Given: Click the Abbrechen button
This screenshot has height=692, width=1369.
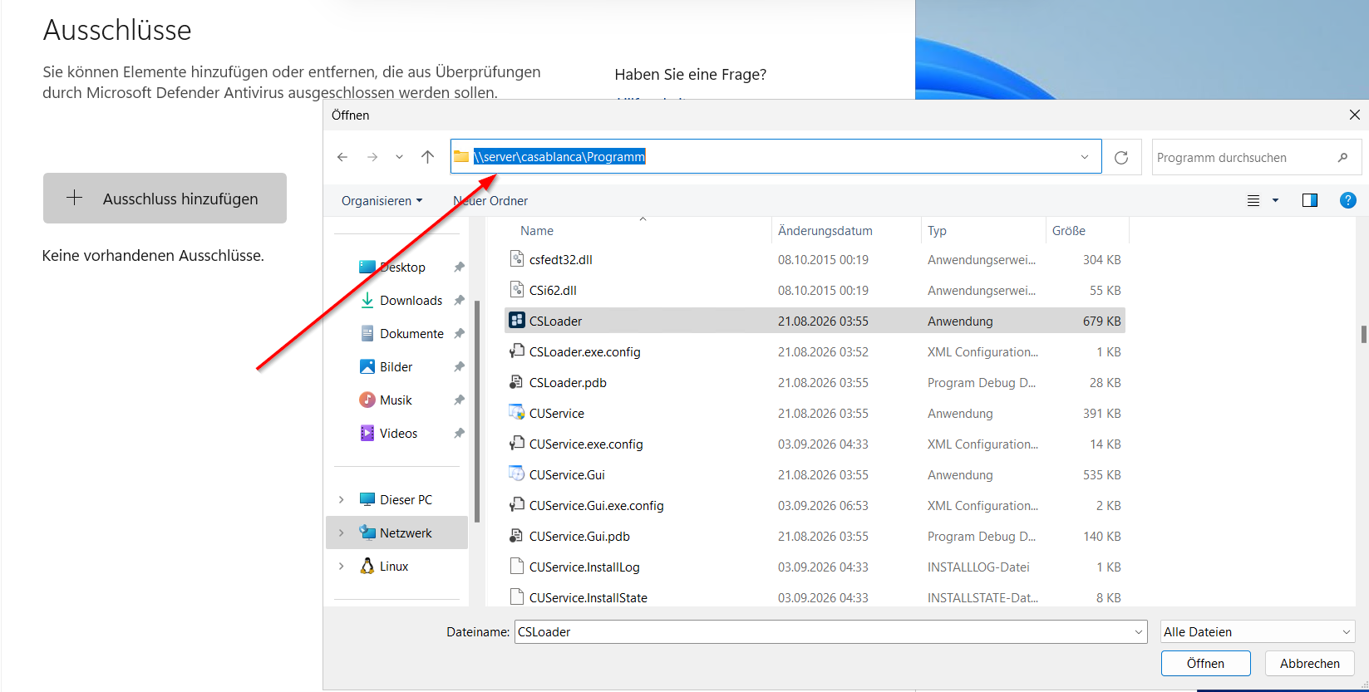Looking at the screenshot, I should (x=1310, y=663).
